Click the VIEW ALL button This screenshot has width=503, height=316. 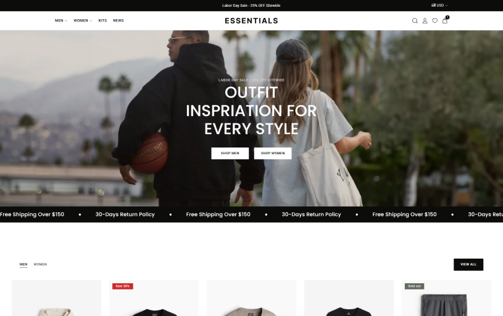468,265
